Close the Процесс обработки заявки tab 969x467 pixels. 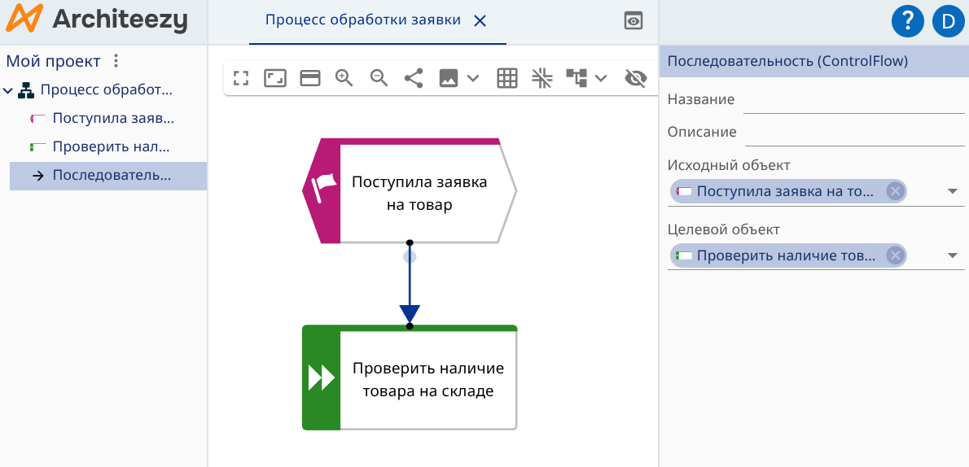pyautogui.click(x=480, y=21)
